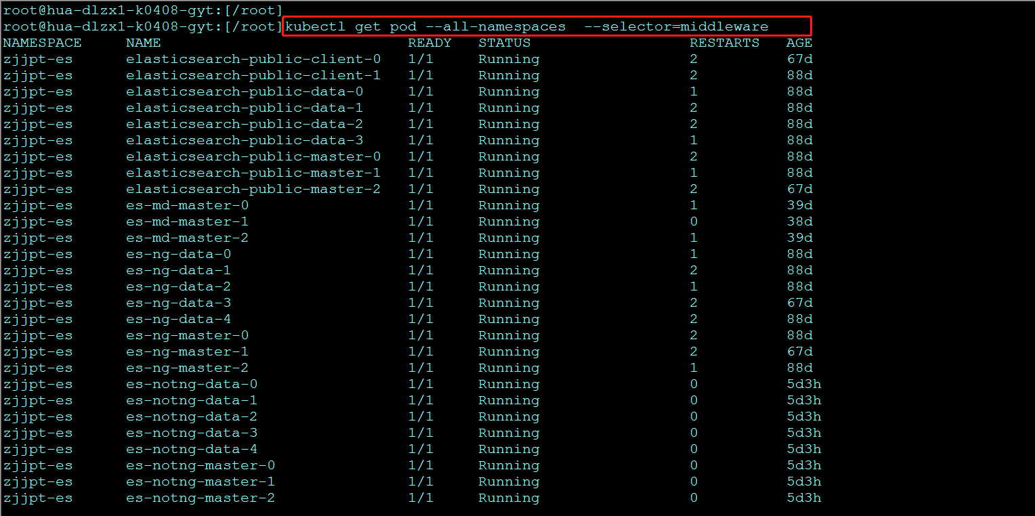
Task: Click pod name elasticsearch-public-master-2
Action: click(x=253, y=189)
